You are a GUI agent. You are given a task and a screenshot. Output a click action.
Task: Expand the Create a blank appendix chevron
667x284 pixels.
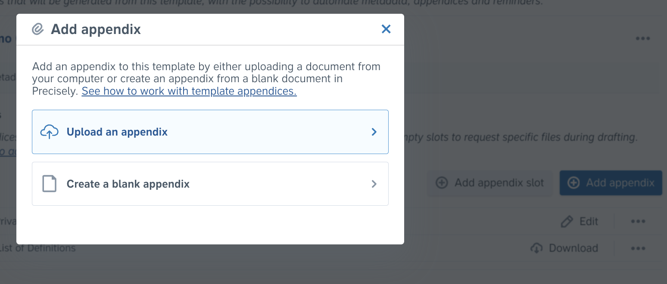coord(374,184)
